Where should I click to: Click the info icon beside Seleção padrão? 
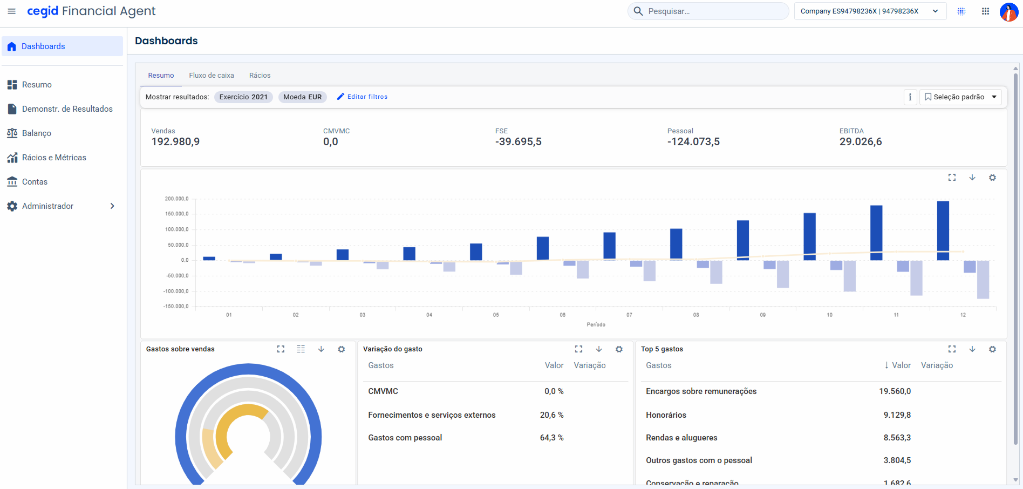[x=910, y=97]
